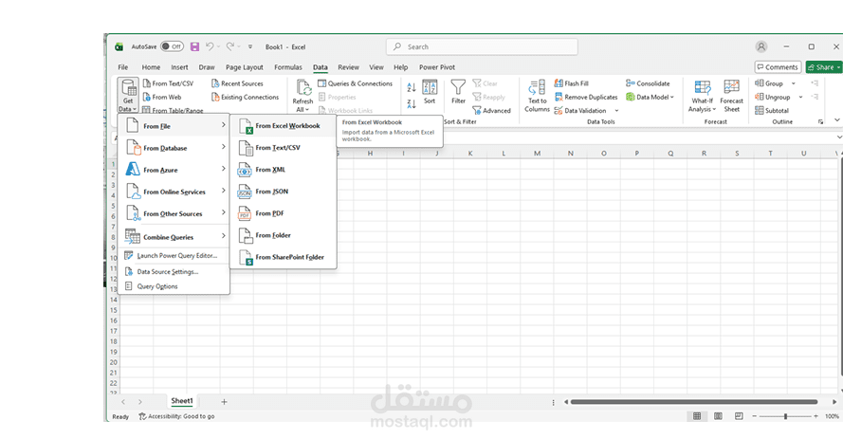
Task: Toggle the AutoSave switch
Action: pyautogui.click(x=172, y=46)
